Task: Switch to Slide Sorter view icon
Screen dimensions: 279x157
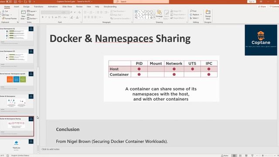Action: tap(240, 156)
